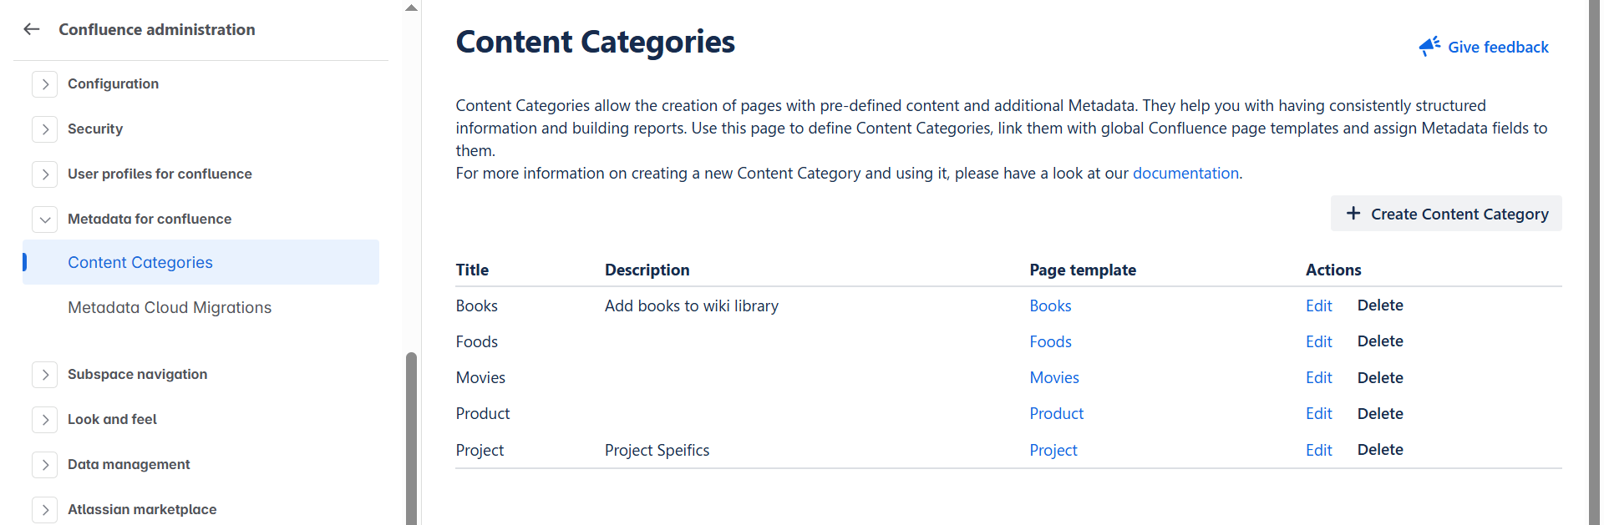Open the Movies page template link
1604x525 pixels.
[1053, 378]
